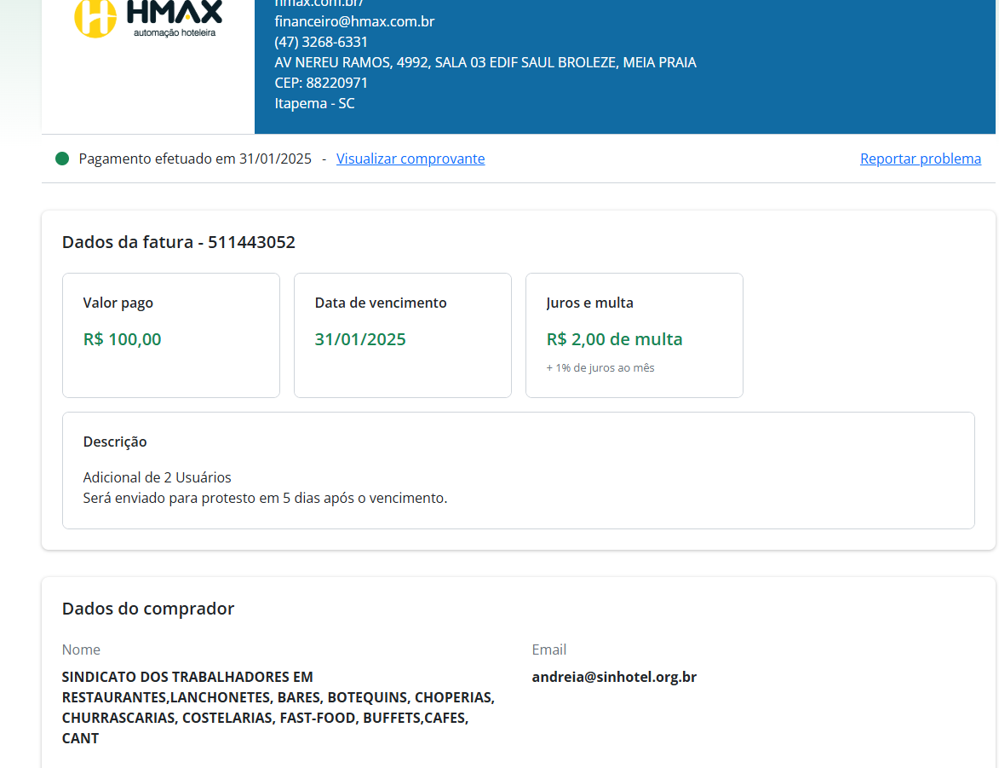
Task: Click the AV NEREU RAMOS address line
Action: click(485, 62)
